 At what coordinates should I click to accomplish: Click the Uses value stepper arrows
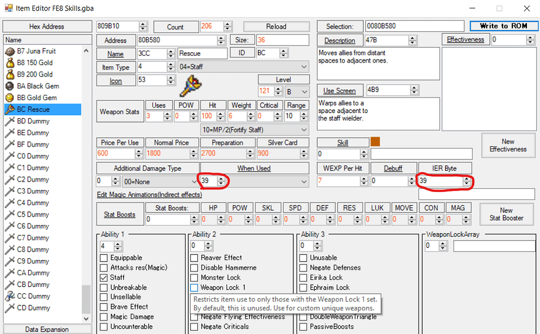[167, 116]
